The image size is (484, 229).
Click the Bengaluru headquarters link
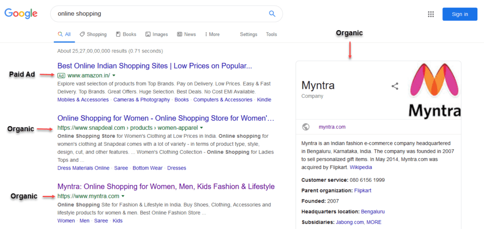coord(373,212)
